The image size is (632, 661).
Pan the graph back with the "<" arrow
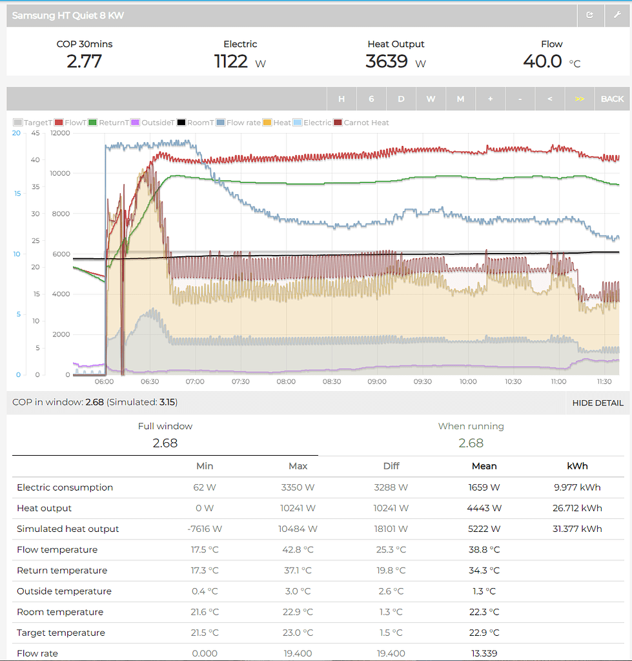(549, 98)
